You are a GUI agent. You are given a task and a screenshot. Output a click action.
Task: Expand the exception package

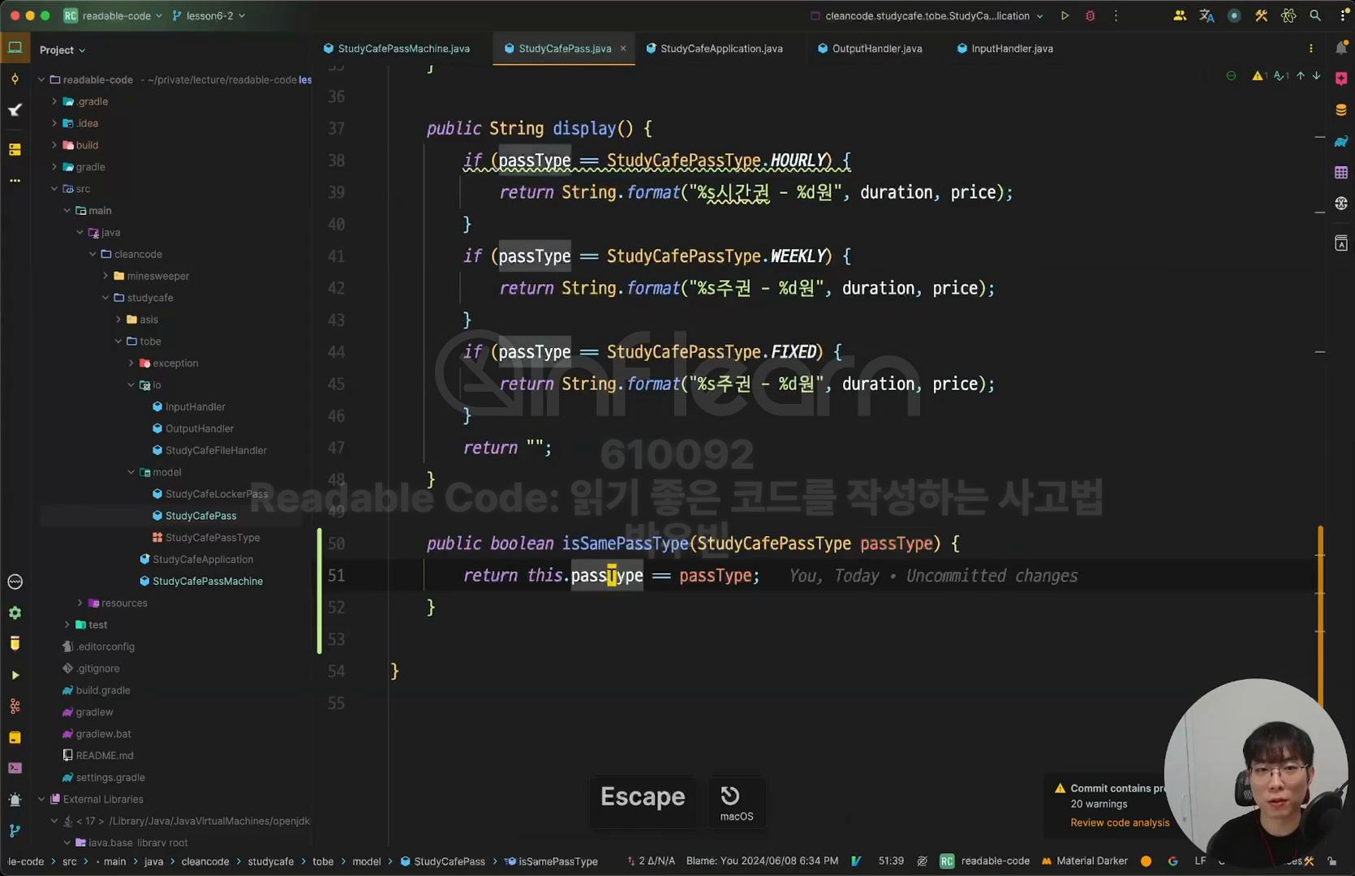click(x=131, y=363)
